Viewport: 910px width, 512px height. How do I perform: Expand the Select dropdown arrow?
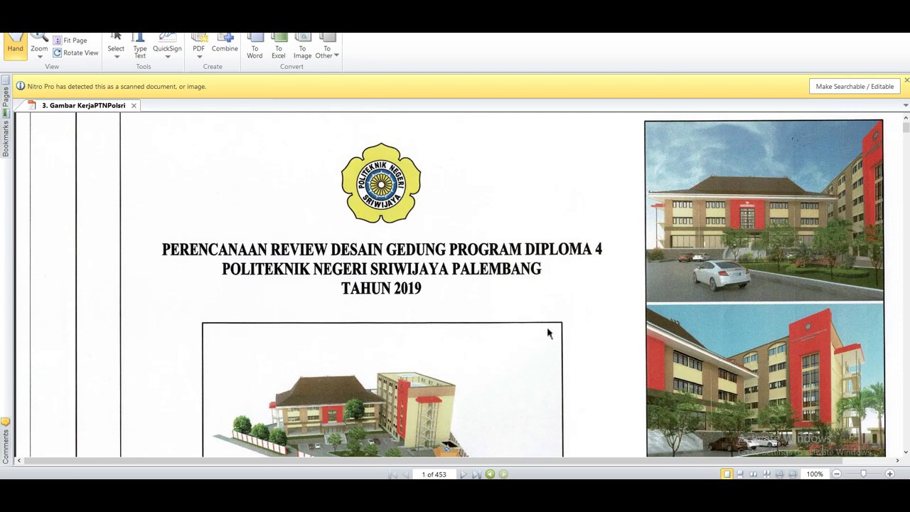pos(116,56)
